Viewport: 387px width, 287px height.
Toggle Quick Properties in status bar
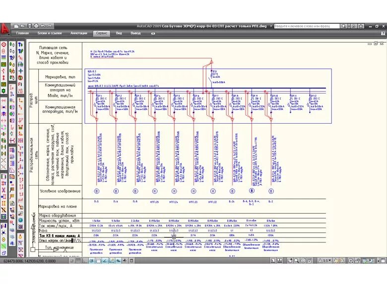pos(131,261)
